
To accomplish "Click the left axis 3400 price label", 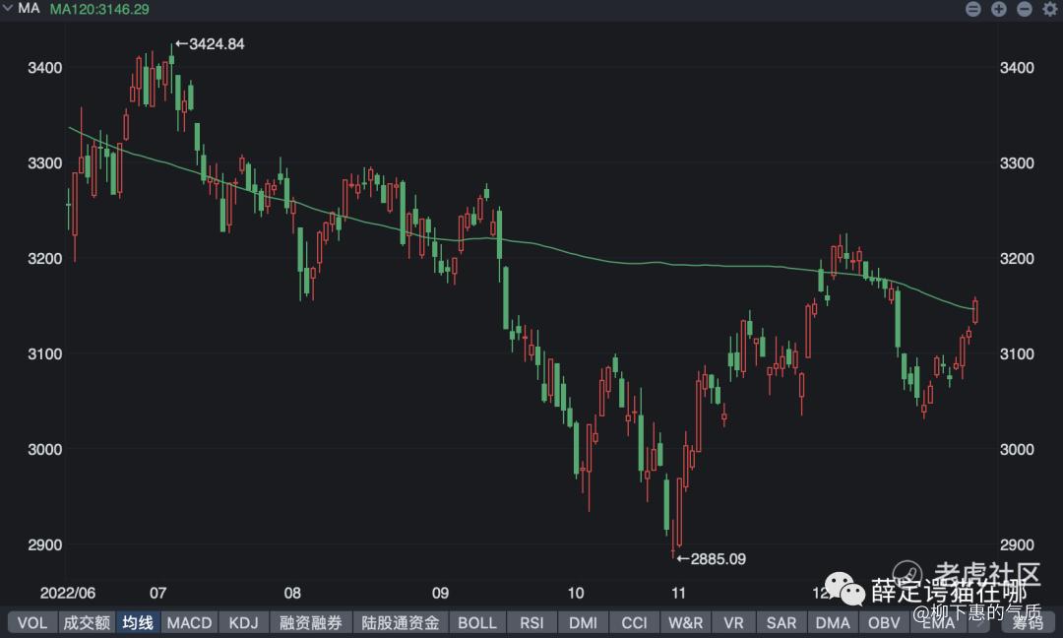I will 44,68.
